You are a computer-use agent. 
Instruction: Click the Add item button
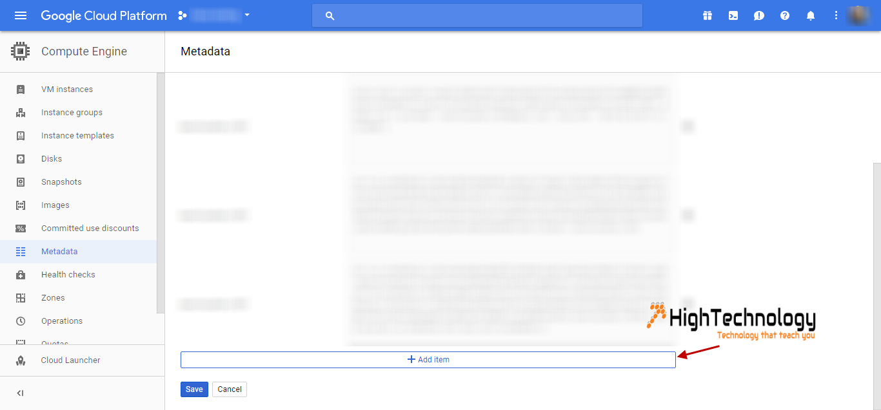(428, 360)
